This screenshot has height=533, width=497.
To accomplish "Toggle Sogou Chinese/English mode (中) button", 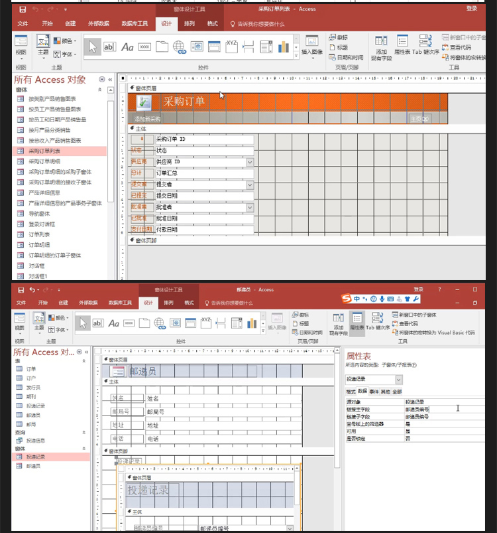I will [357, 299].
